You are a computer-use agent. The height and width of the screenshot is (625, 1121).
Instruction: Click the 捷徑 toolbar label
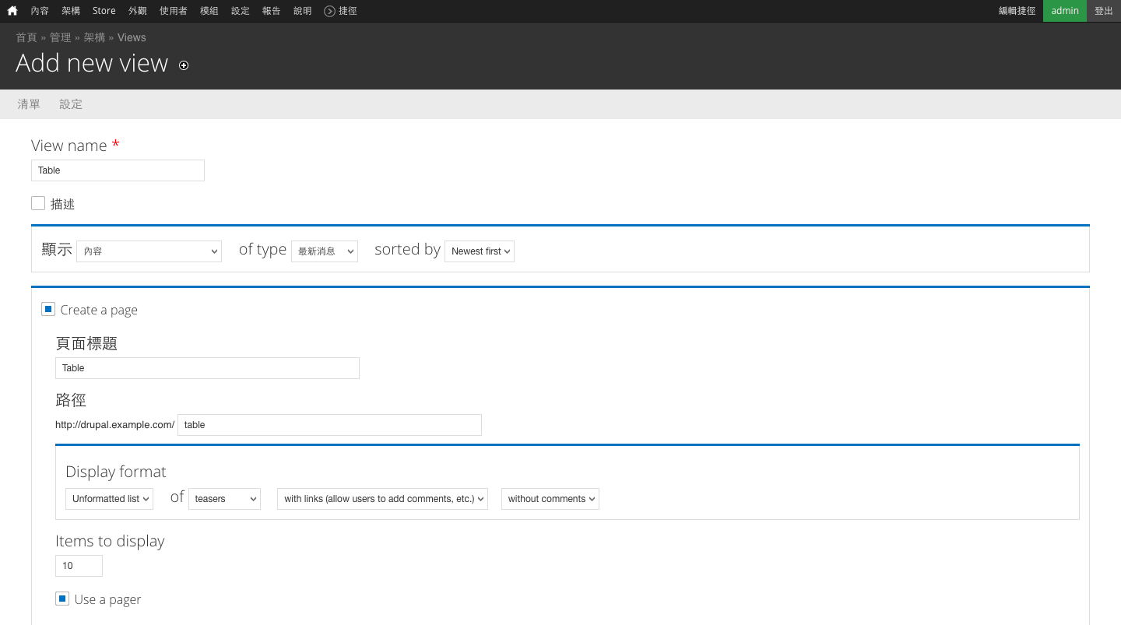[348, 11]
